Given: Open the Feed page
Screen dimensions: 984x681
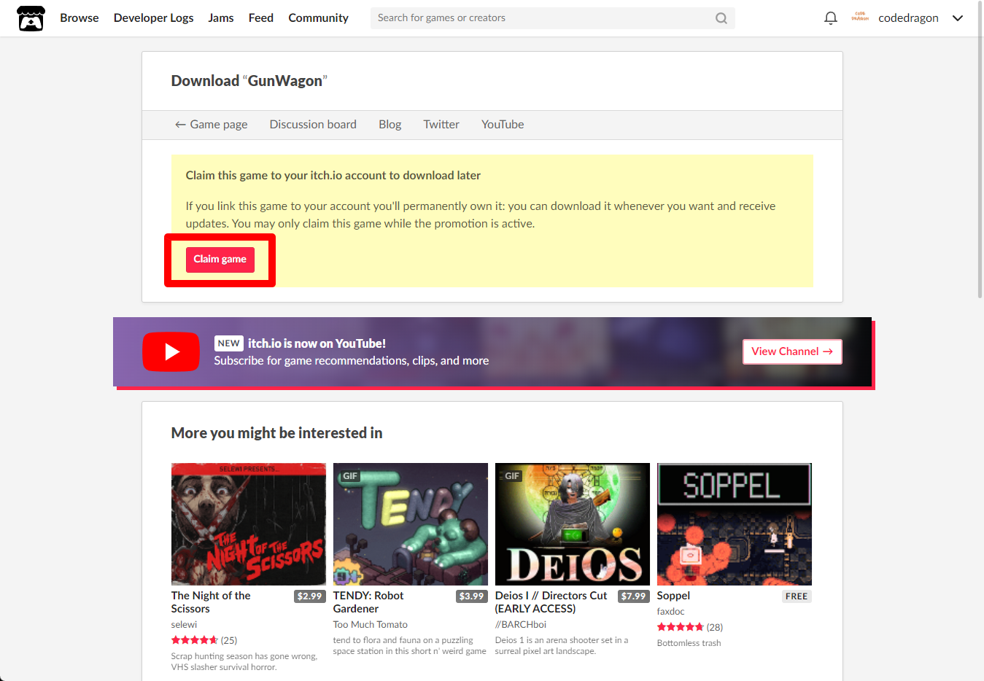Looking at the screenshot, I should click(260, 17).
